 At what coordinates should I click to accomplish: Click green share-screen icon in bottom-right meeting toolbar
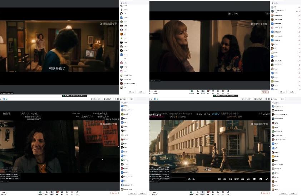tap(192, 193)
